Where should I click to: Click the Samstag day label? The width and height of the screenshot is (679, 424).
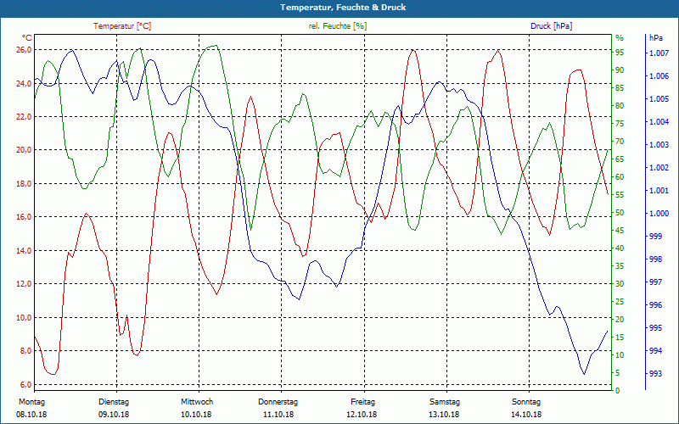coord(445,402)
